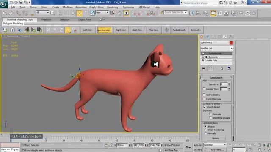This screenshot has width=271, height=152.
Task: Toggle Show End Result icon below the stack
Action: 210,68
